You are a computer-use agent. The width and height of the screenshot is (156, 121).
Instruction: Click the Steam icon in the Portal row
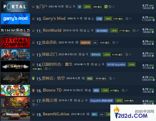[x=110, y=7]
